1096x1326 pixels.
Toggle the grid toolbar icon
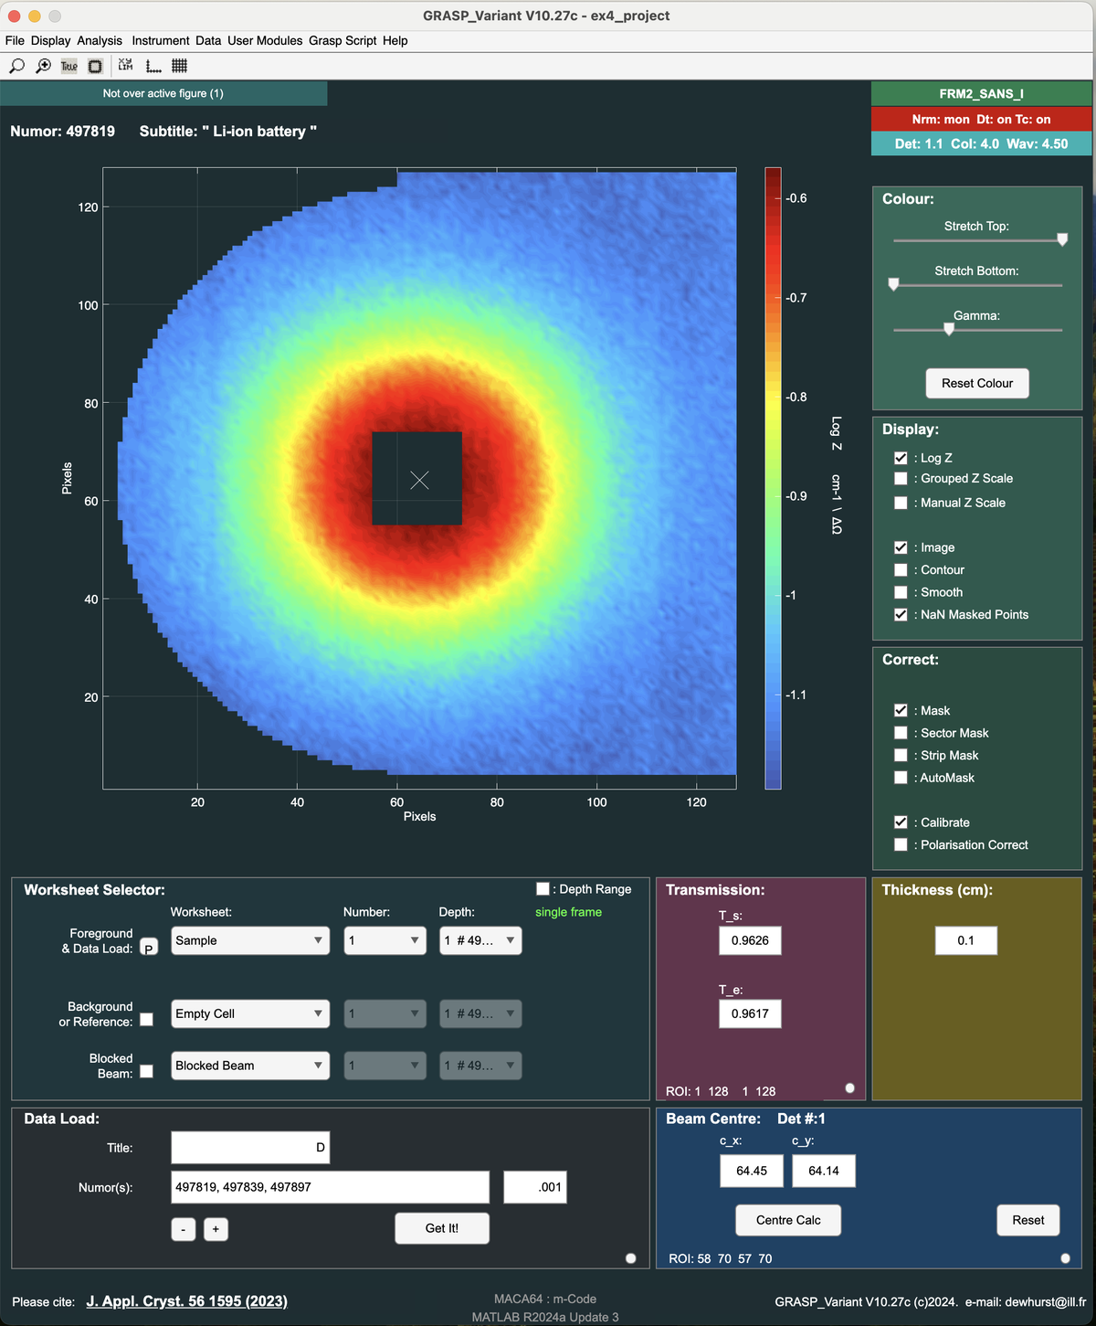click(180, 66)
